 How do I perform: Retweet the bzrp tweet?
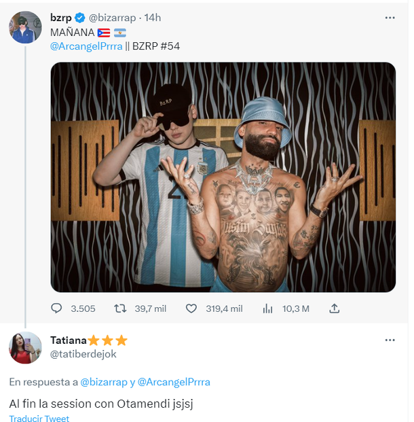click(120, 309)
